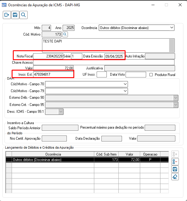
Task: Open Estorno Cré. - Campo 95 dropdown
Action: tap(112, 105)
